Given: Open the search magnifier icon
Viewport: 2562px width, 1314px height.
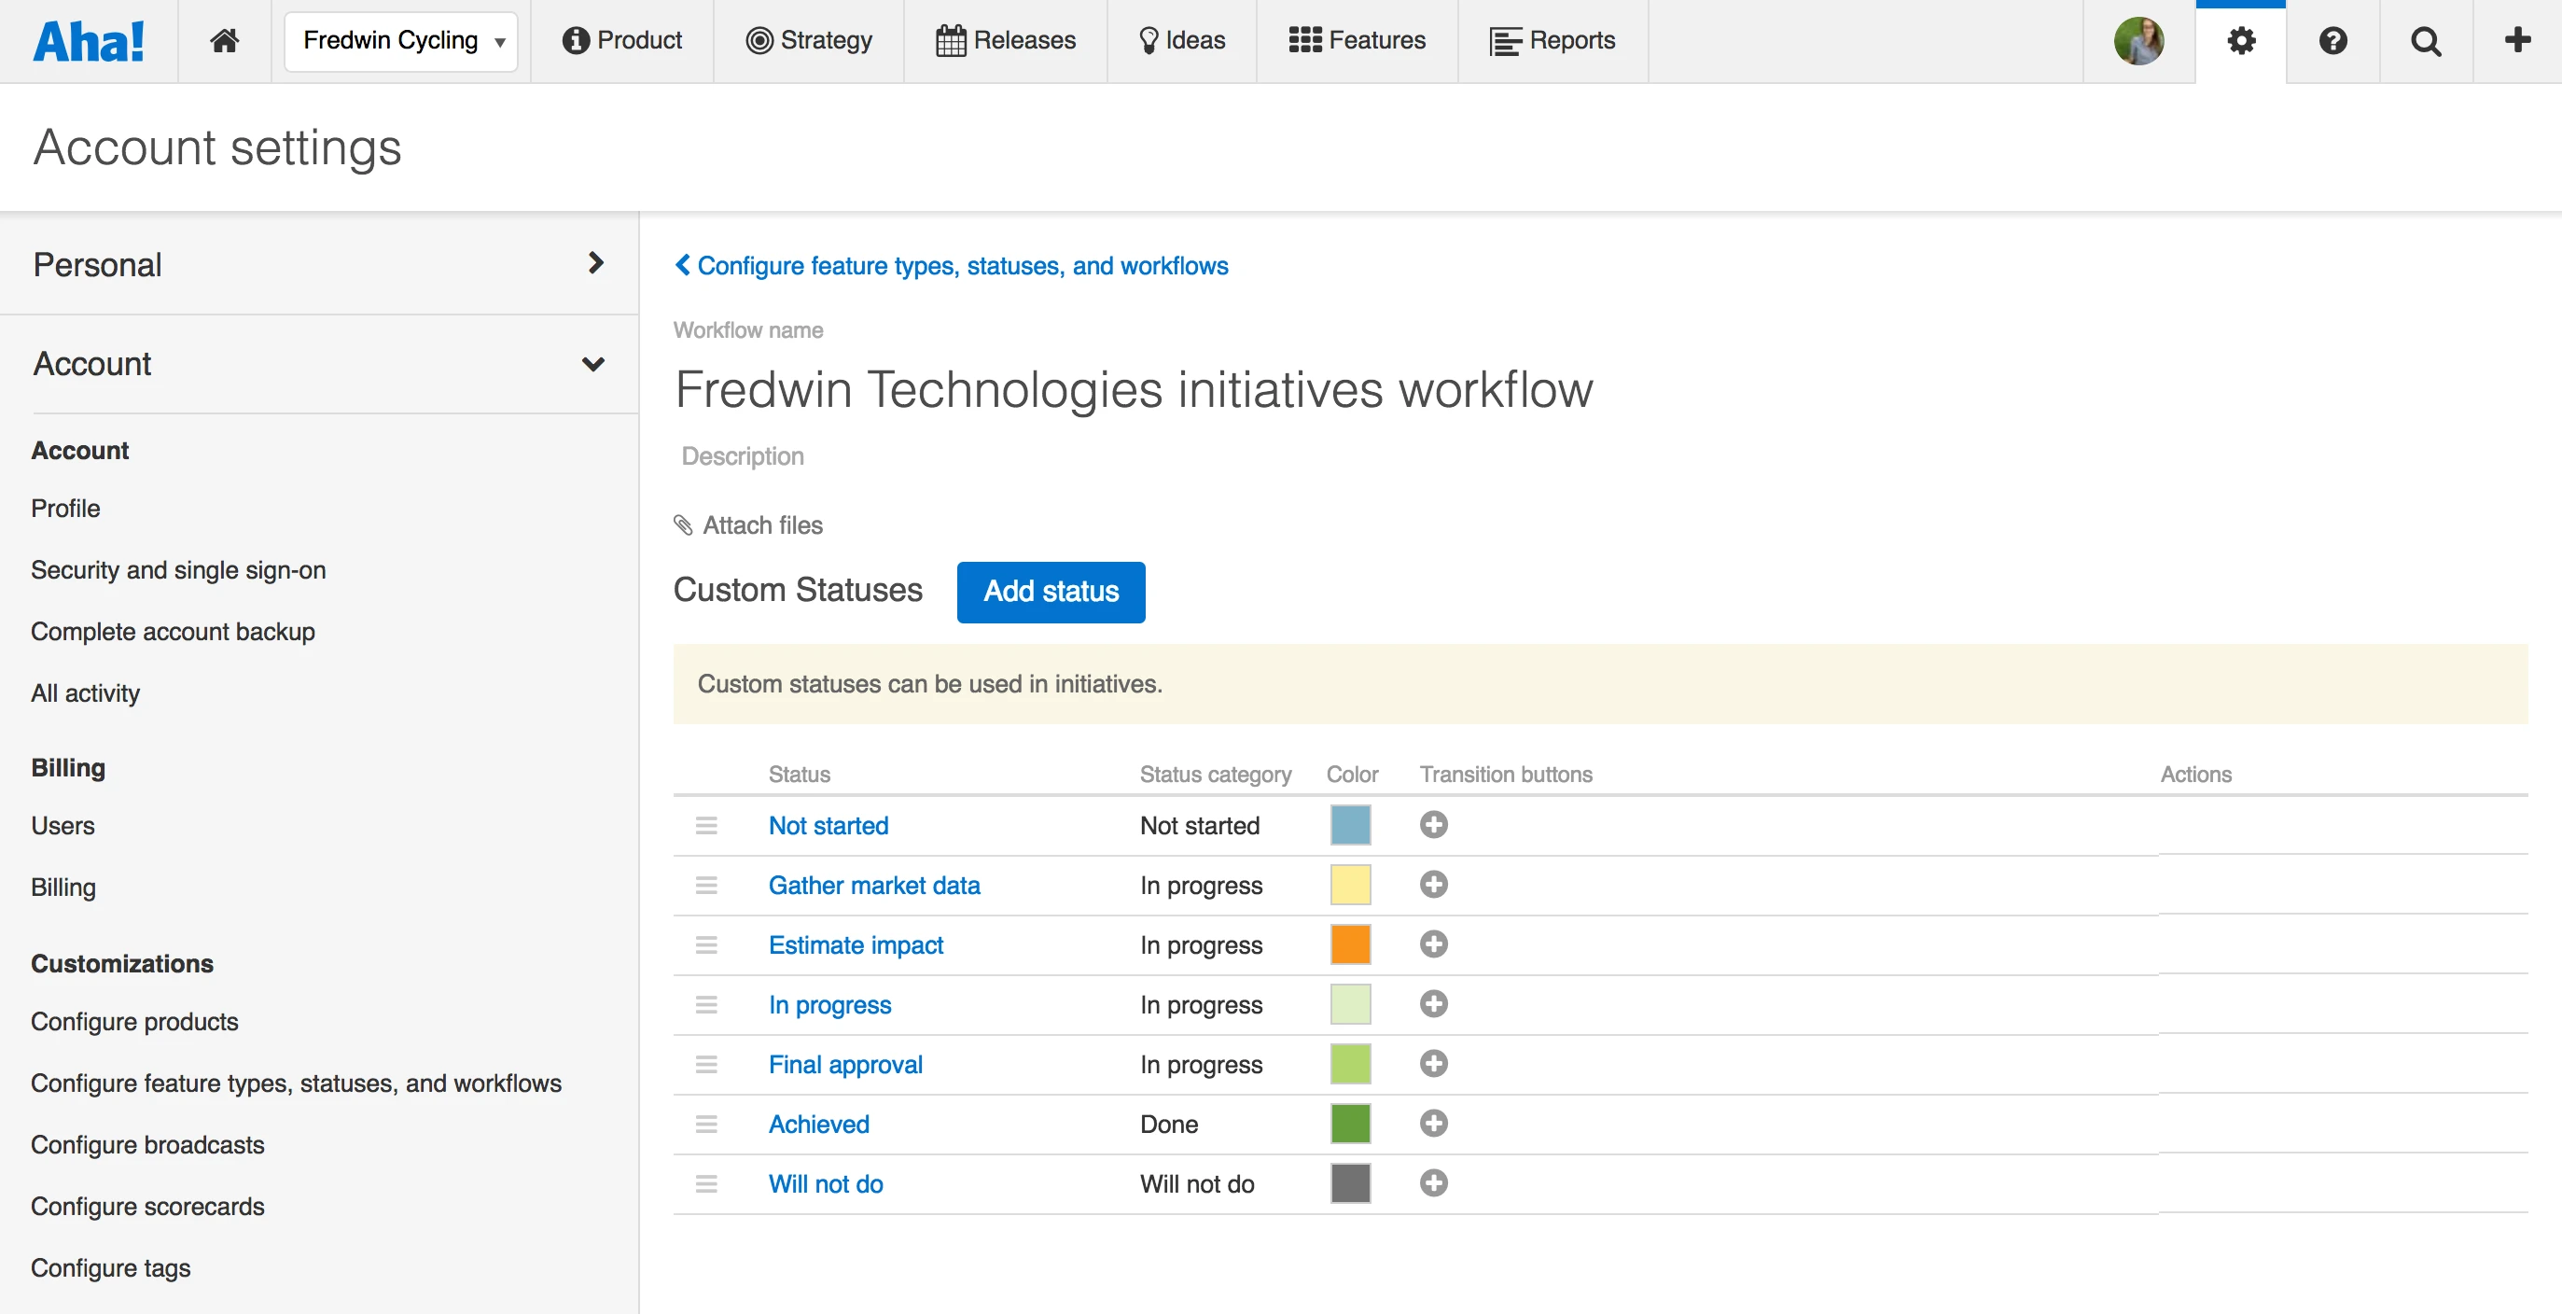Looking at the screenshot, I should (2426, 41).
